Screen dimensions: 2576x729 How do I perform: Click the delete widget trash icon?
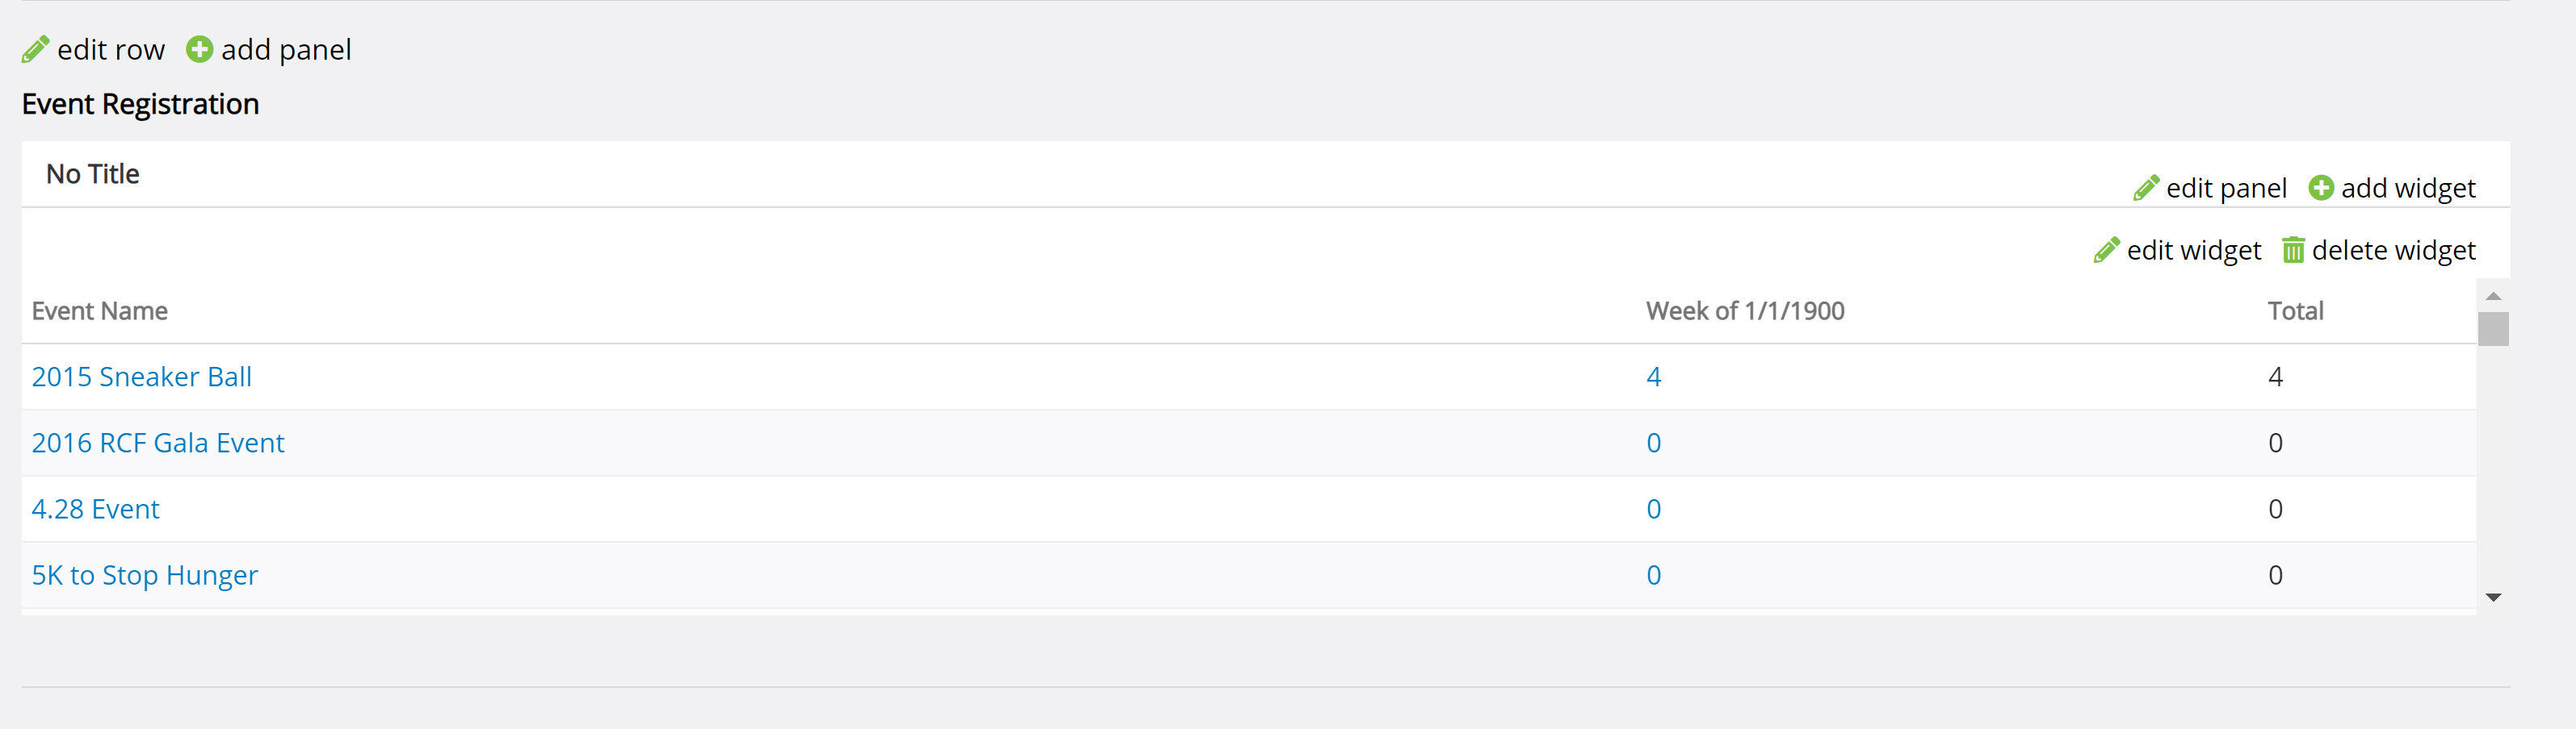[x=2293, y=250]
